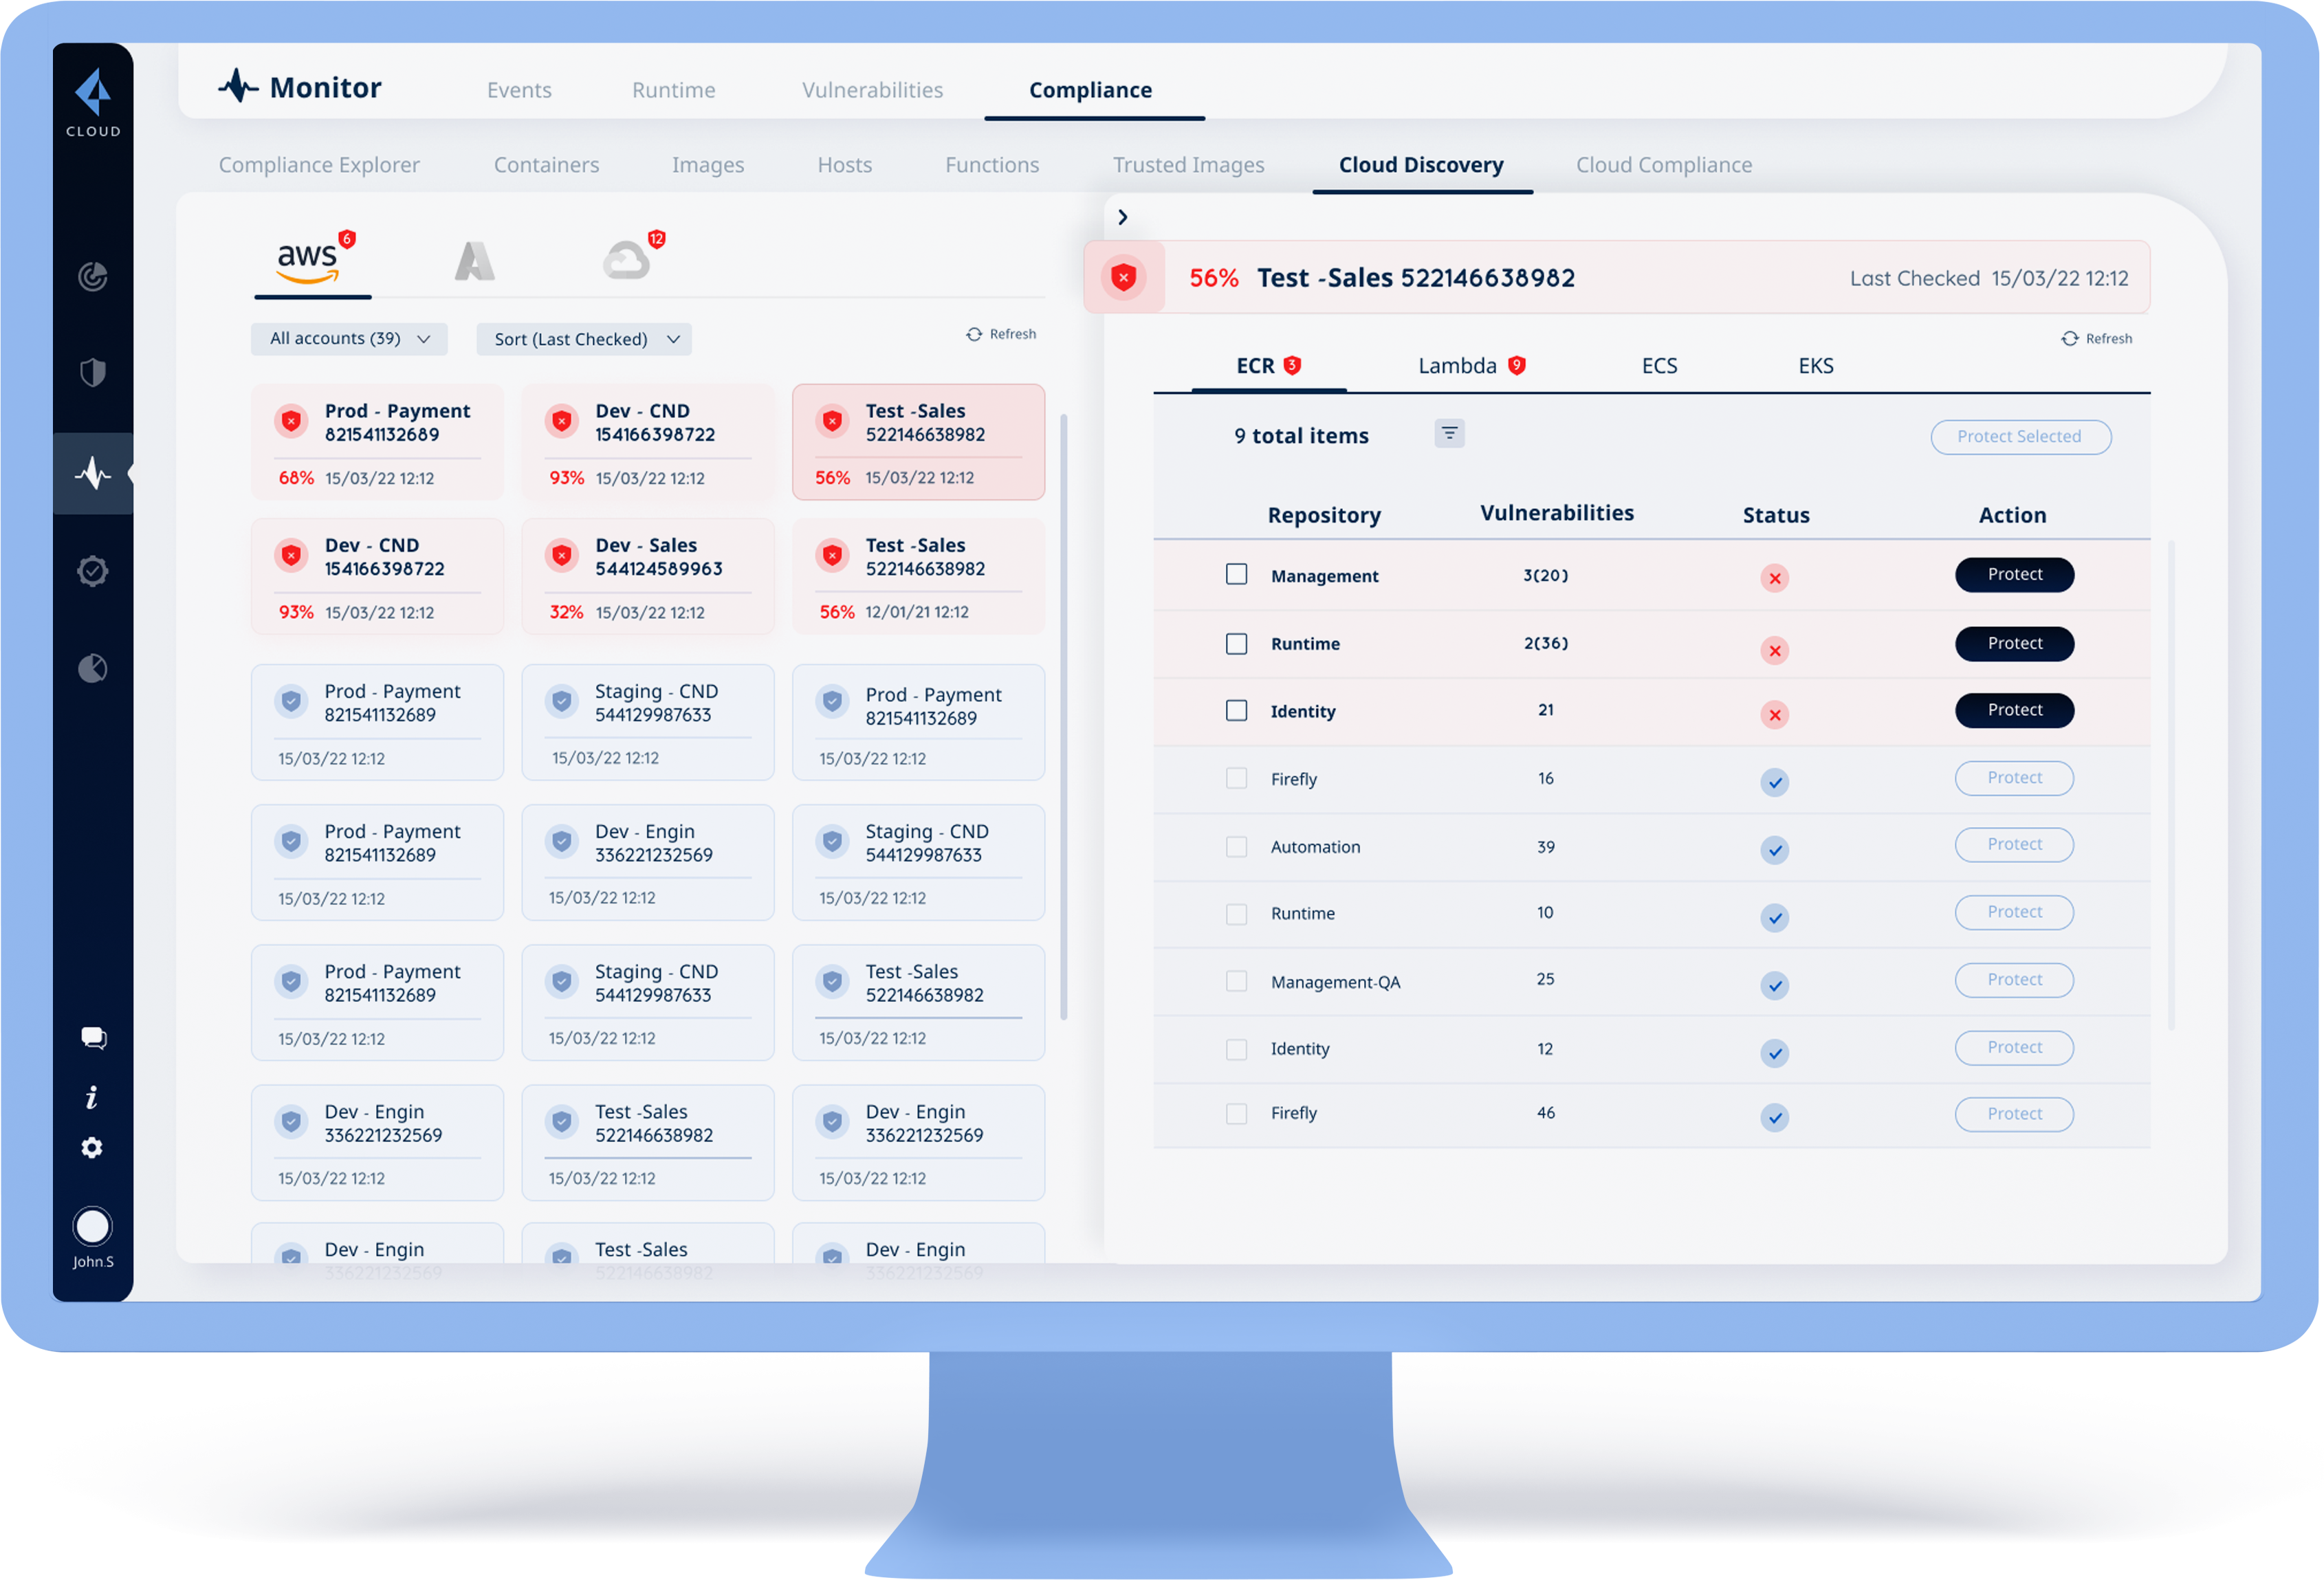The image size is (2324, 1580).
Task: Click the pie chart icon in sidebar
Action: pos(92,668)
